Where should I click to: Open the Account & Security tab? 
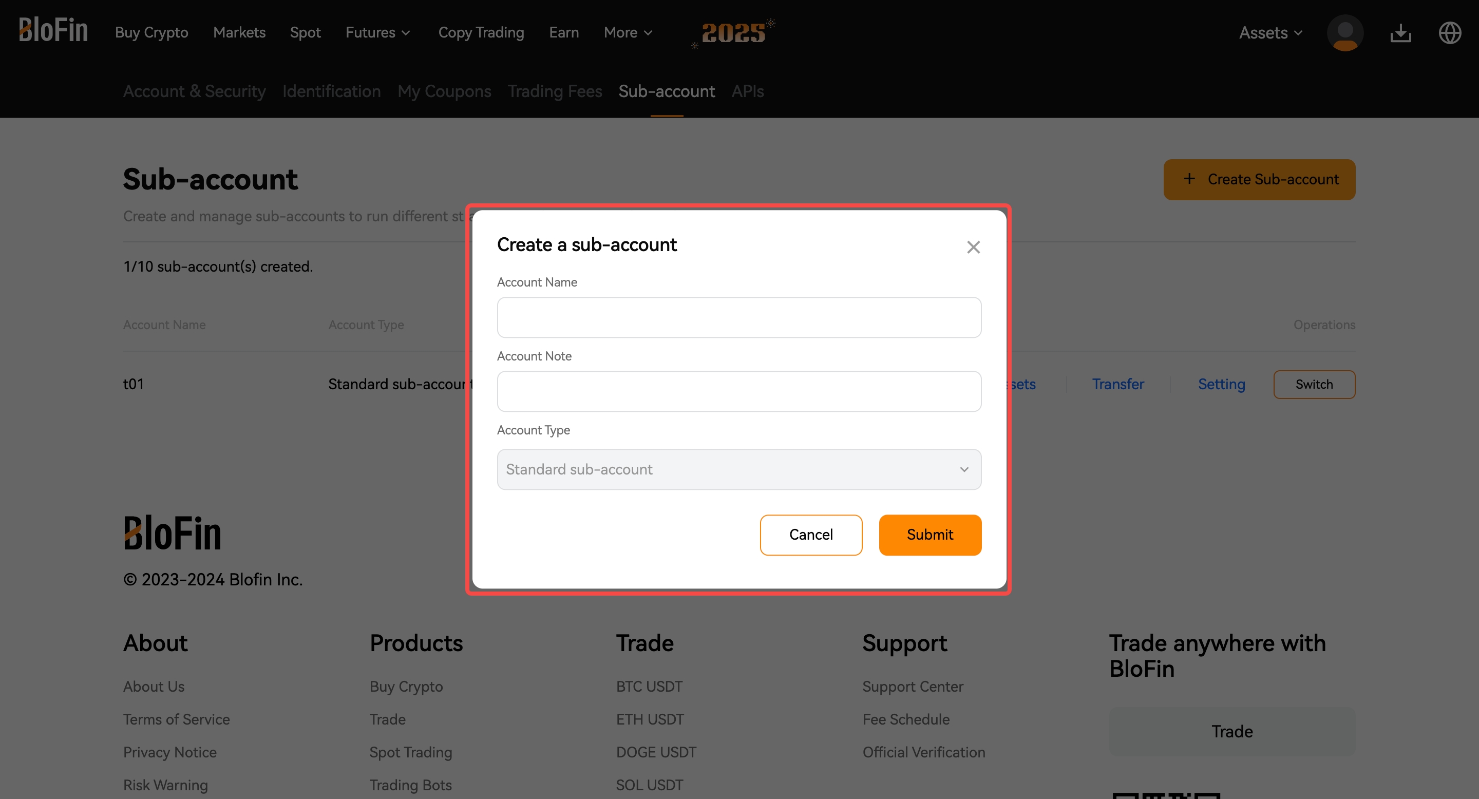pos(194,91)
